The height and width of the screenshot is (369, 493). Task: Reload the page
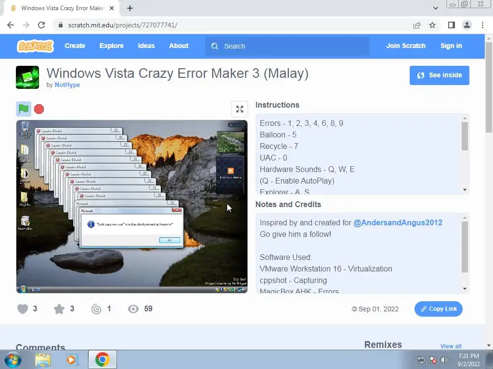pyautogui.click(x=41, y=25)
